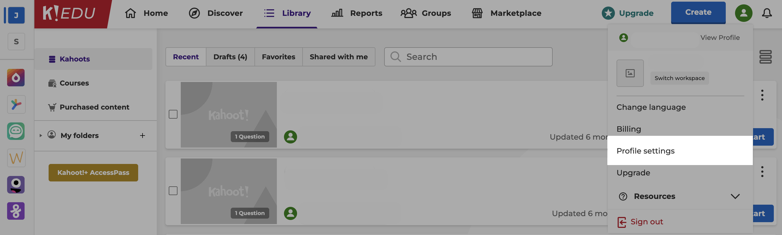782x235 pixels.
Task: Select Profile settings menu item
Action: tap(680, 151)
